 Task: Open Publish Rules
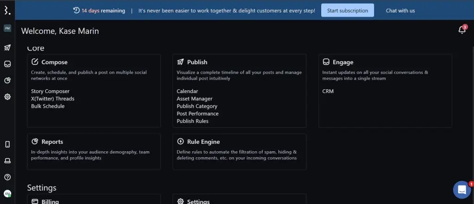coord(193,121)
